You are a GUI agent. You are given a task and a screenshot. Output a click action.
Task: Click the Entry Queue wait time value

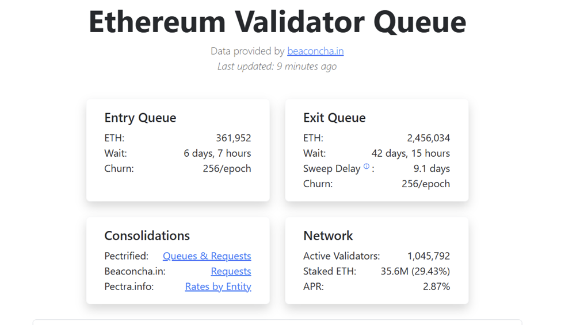point(217,153)
